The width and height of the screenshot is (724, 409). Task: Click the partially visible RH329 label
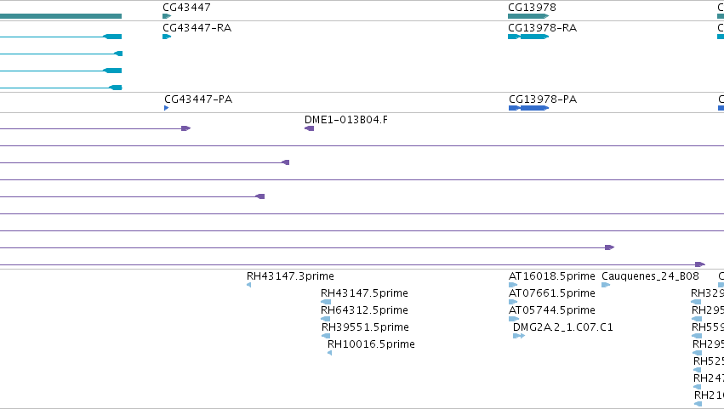[707, 293]
